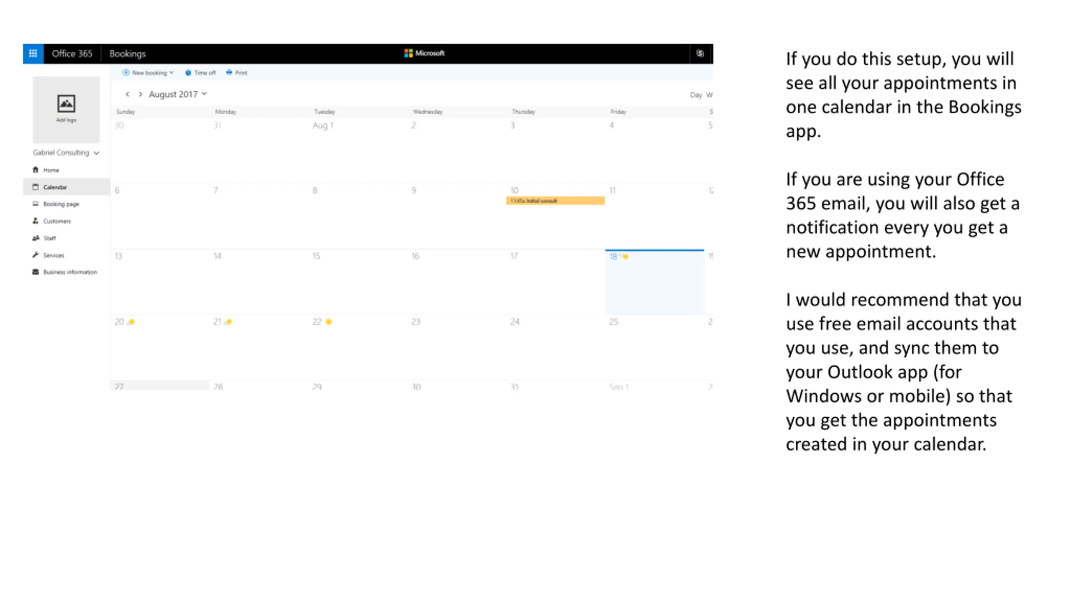Screen dimensions: 1071x602
Task: Expand the New booking dropdown
Action: [148, 73]
